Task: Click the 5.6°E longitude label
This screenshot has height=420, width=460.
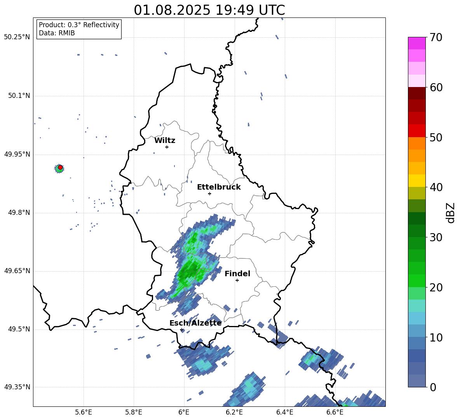Action: [x=84, y=412]
